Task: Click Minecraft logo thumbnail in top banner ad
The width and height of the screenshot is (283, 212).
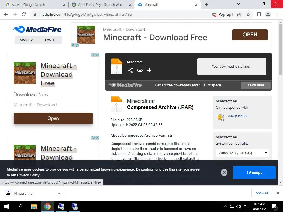Action: [86, 35]
